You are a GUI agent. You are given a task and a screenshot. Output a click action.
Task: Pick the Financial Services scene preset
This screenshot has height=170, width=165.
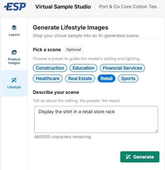tap(122, 68)
